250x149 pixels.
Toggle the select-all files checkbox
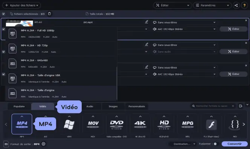[x=3, y=14]
